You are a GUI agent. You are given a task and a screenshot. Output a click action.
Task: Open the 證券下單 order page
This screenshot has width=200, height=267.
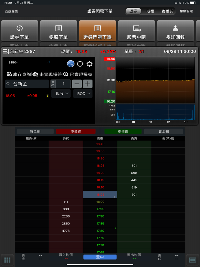point(19,31)
